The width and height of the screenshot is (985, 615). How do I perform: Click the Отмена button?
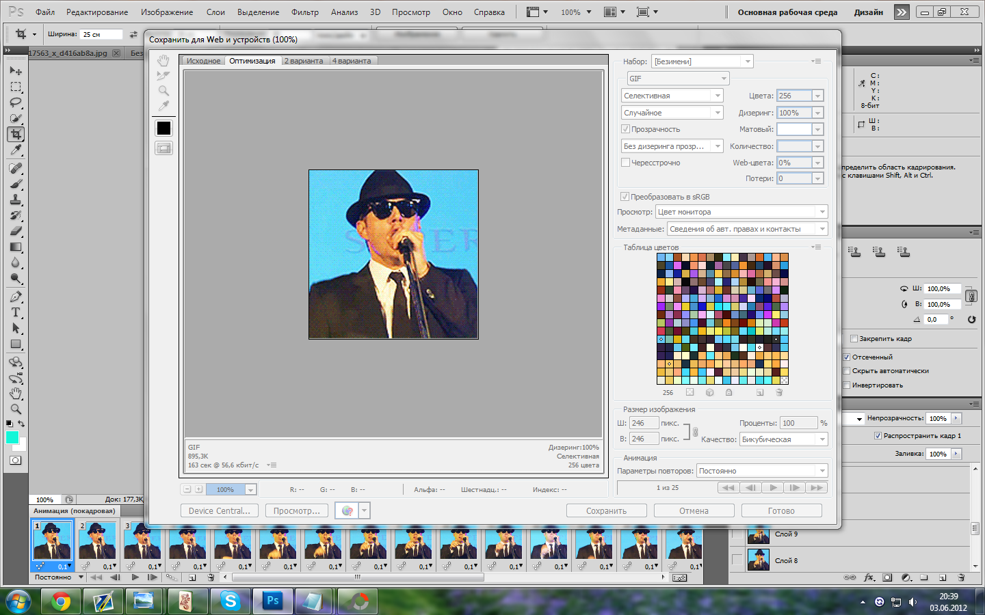(694, 511)
